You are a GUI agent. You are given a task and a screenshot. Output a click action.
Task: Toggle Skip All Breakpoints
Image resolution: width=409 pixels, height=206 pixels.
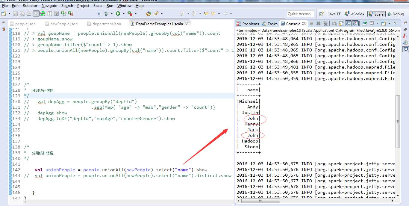tap(99, 13)
